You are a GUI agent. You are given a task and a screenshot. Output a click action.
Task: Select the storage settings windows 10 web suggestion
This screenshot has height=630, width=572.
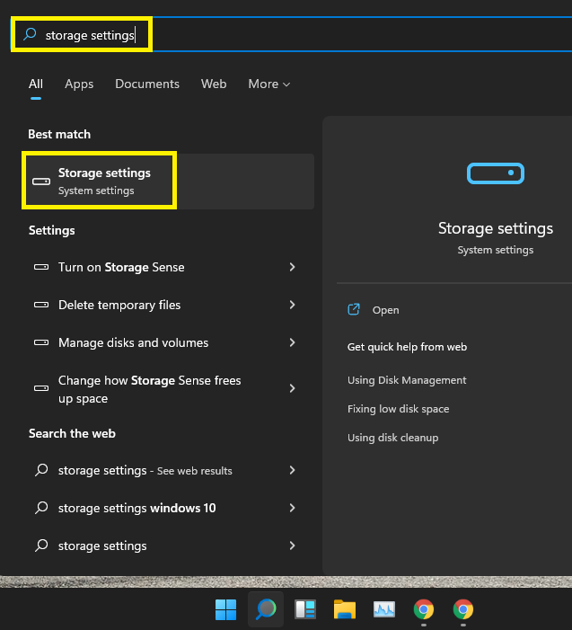click(x=136, y=508)
